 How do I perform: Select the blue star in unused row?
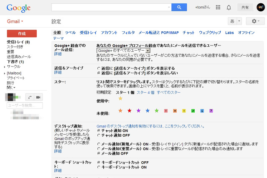[x=147, y=111]
